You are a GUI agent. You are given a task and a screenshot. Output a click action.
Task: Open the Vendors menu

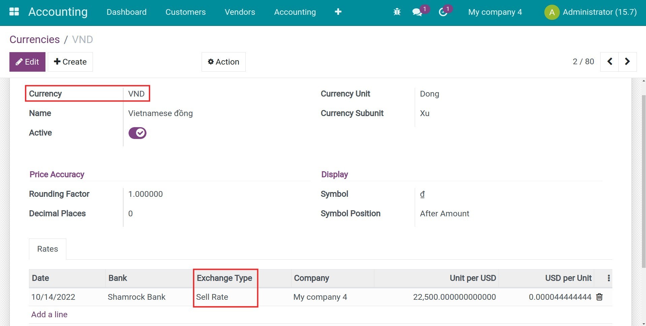[240, 12]
